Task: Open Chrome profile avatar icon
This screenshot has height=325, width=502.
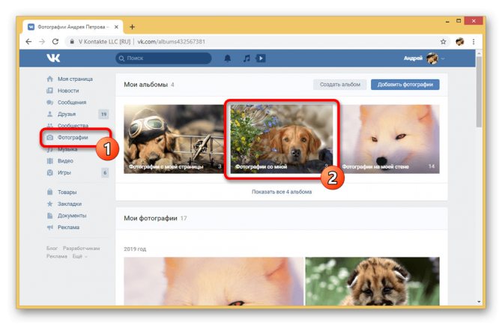Action: [460, 42]
